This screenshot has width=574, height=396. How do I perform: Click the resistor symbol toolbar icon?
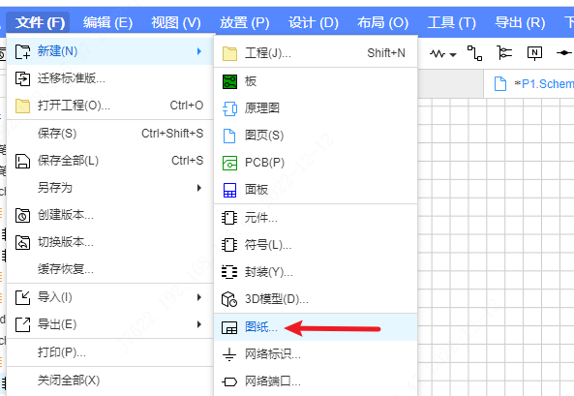438,54
